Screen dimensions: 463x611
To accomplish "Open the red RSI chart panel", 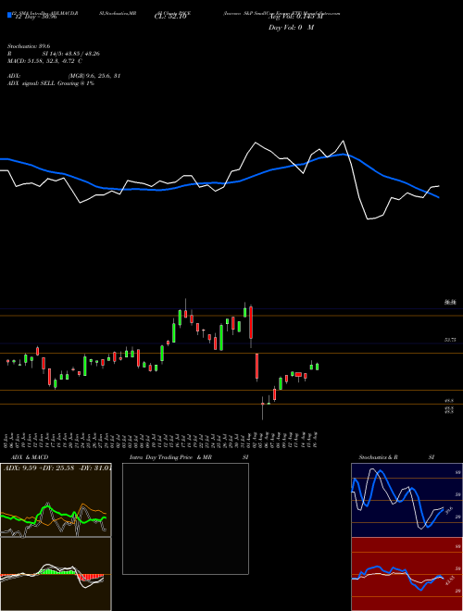I will 407,574.
